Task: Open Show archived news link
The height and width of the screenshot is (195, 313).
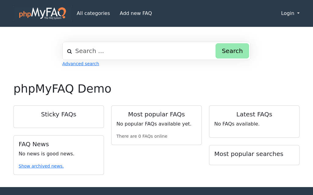Action: pyautogui.click(x=41, y=166)
